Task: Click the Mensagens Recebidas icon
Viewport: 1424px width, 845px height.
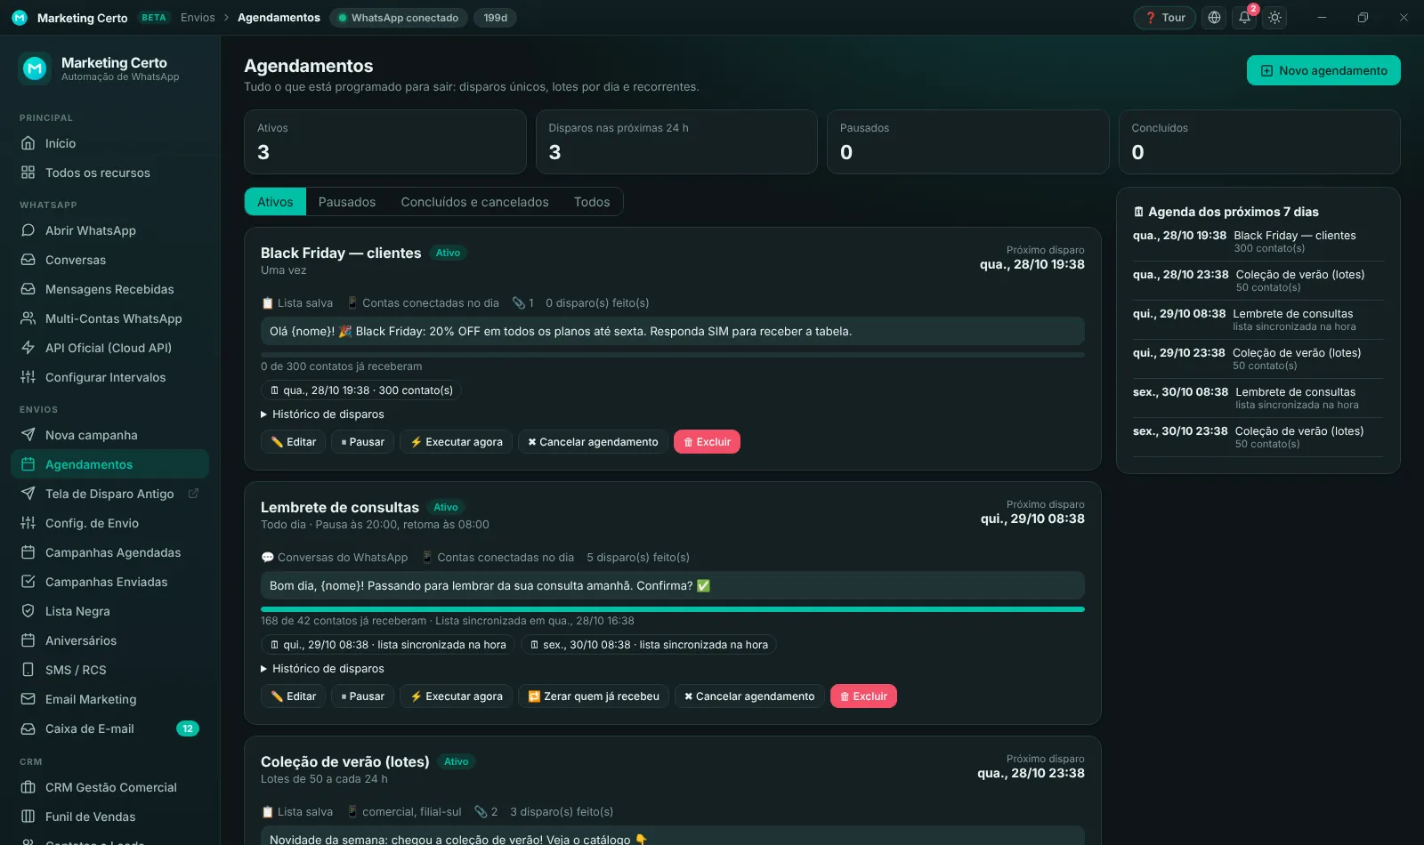Action: coord(28,289)
